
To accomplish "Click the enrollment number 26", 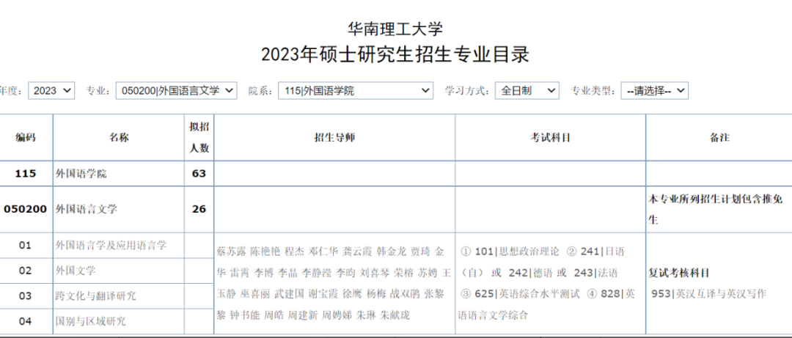I will pyautogui.click(x=199, y=209).
